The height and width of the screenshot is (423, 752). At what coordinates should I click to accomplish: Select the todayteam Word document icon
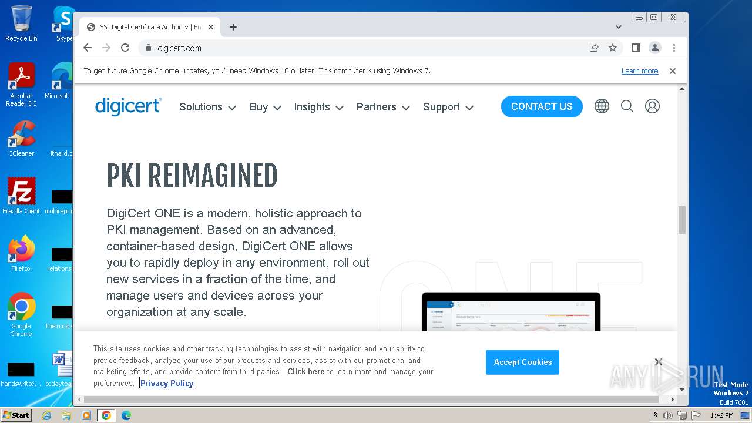(59, 369)
